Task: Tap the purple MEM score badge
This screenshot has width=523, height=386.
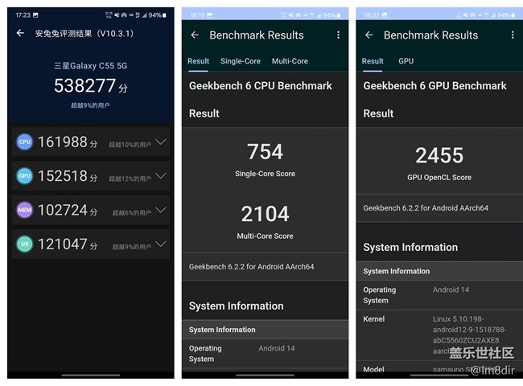Action: pyautogui.click(x=24, y=210)
